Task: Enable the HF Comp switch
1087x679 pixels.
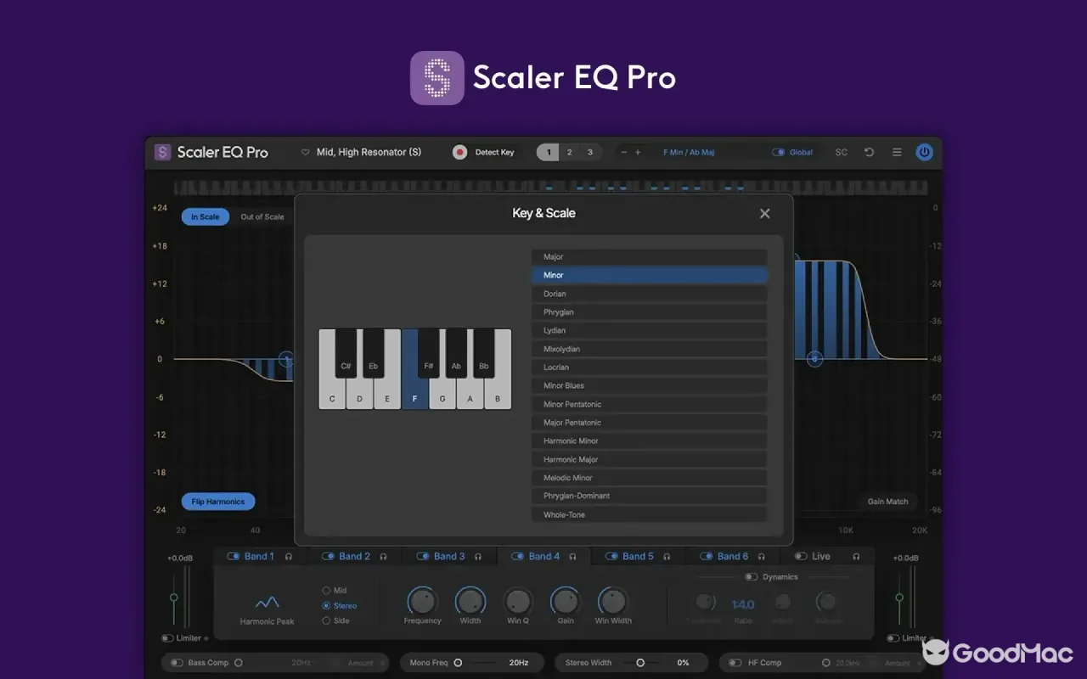Action: [x=735, y=663]
